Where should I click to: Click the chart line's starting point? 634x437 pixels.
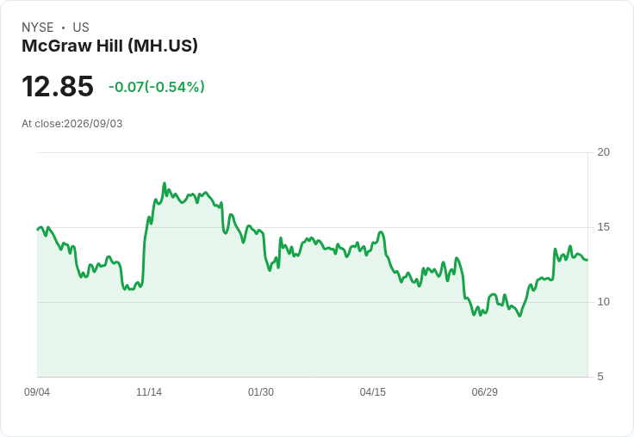(x=38, y=230)
